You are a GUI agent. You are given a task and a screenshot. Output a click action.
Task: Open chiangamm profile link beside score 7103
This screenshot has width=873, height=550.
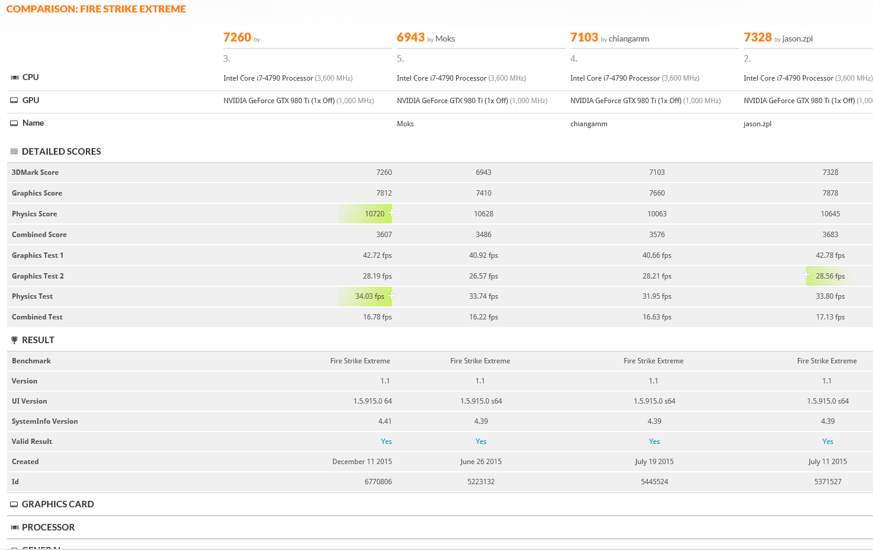point(628,39)
